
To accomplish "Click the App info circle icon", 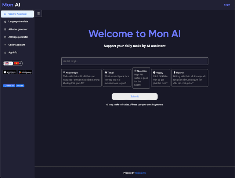I will pos(5,53).
